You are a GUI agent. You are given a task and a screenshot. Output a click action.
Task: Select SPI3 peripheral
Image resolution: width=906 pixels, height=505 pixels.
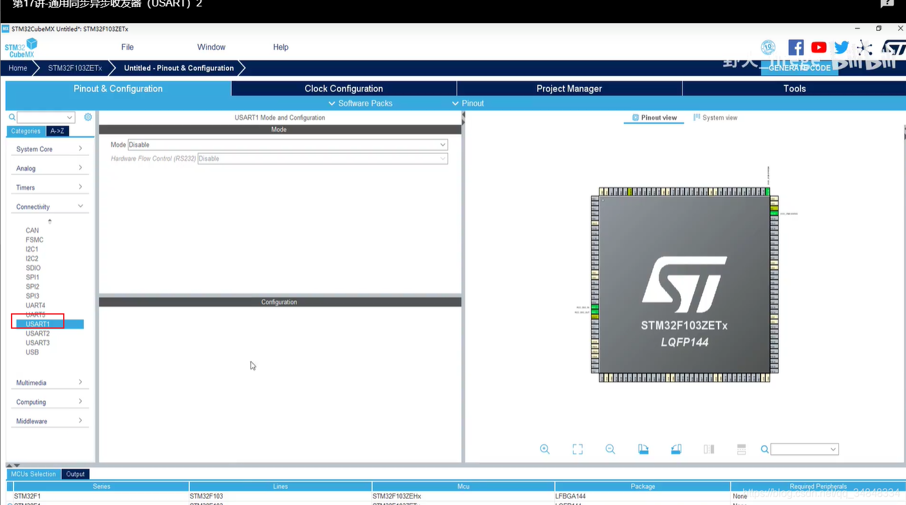(x=33, y=296)
